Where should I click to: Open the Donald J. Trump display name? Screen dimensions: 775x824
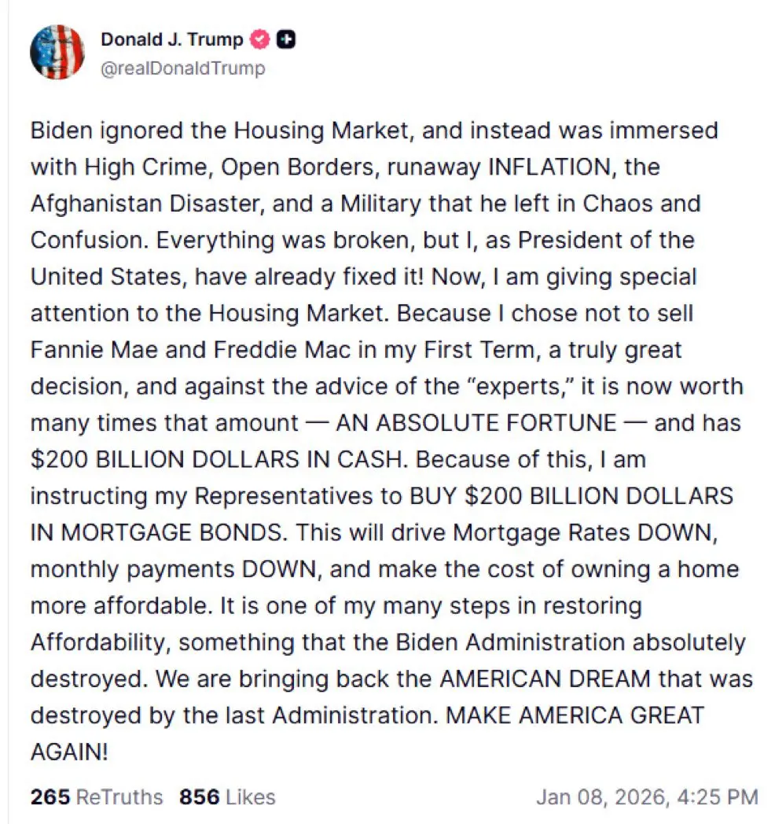coord(172,39)
